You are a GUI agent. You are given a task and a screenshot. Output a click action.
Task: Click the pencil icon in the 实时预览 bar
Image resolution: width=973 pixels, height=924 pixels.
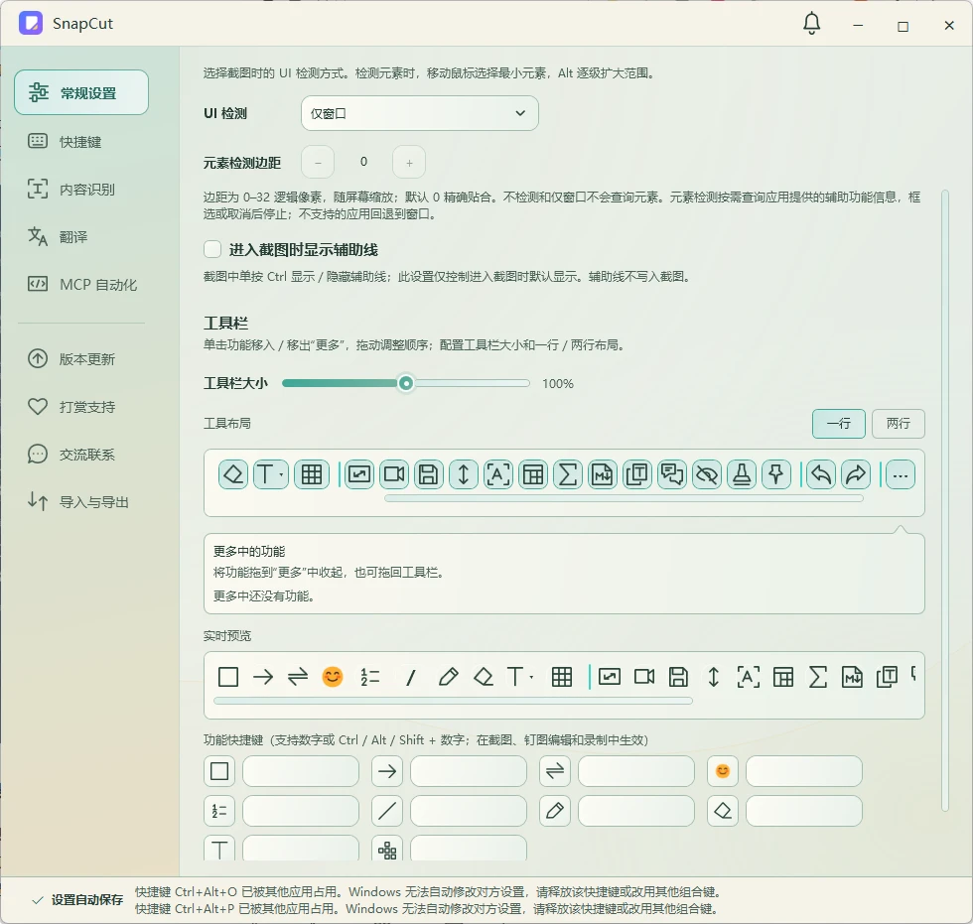(448, 677)
